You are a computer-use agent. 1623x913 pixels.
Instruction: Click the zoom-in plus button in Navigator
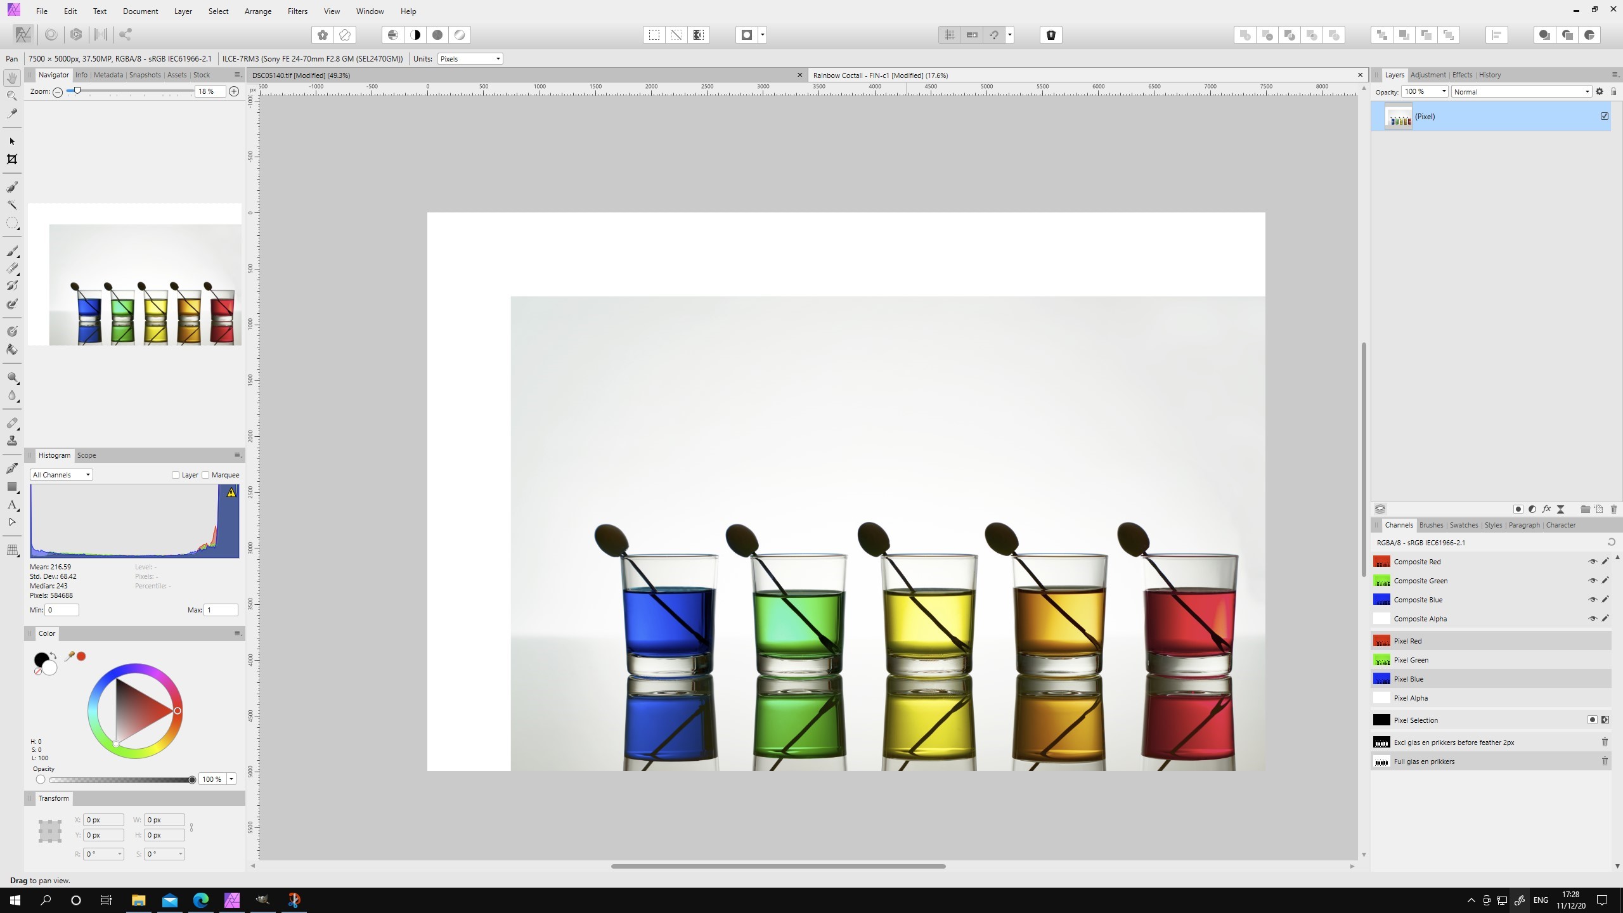[234, 92]
